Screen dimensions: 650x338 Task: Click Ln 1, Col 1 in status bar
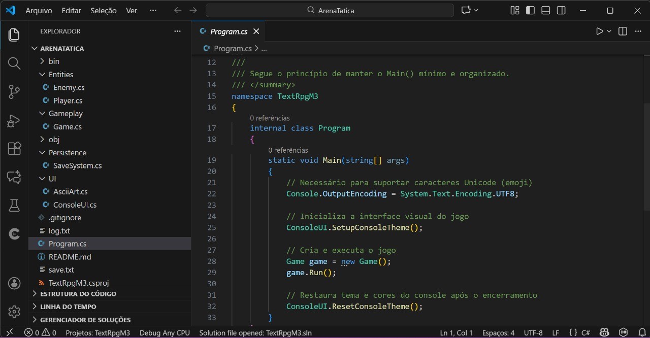click(x=456, y=333)
